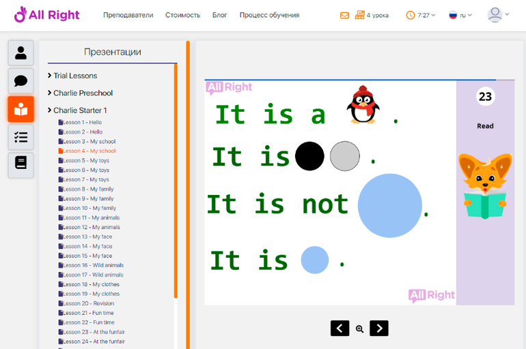Click the envelope messages icon

pyautogui.click(x=344, y=15)
